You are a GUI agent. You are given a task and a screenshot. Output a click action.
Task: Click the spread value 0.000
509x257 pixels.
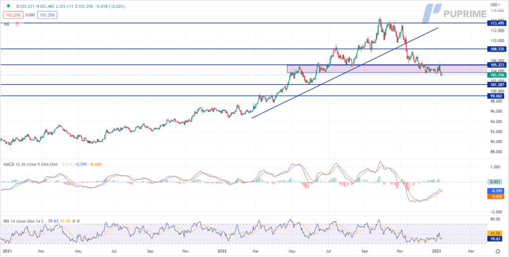[29, 15]
